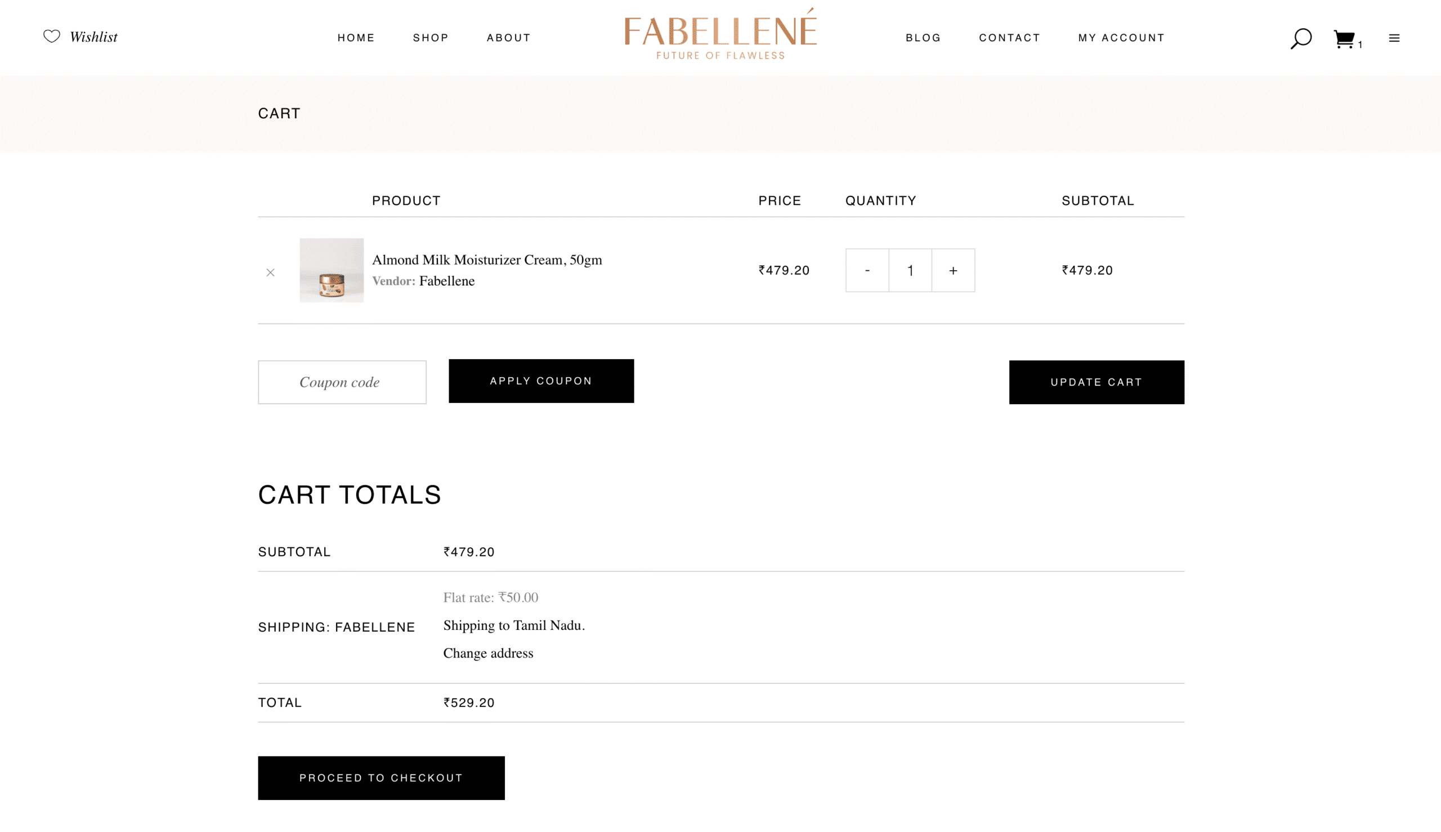Click the quantity number field
This screenshot has width=1441, height=832.
coord(910,270)
